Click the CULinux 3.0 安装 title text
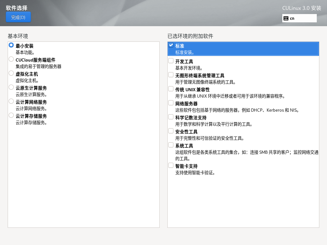This screenshot has height=245, width=327. (301, 8)
